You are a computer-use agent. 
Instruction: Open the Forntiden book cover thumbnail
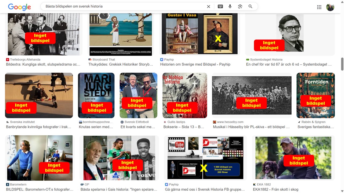click(x=316, y=95)
